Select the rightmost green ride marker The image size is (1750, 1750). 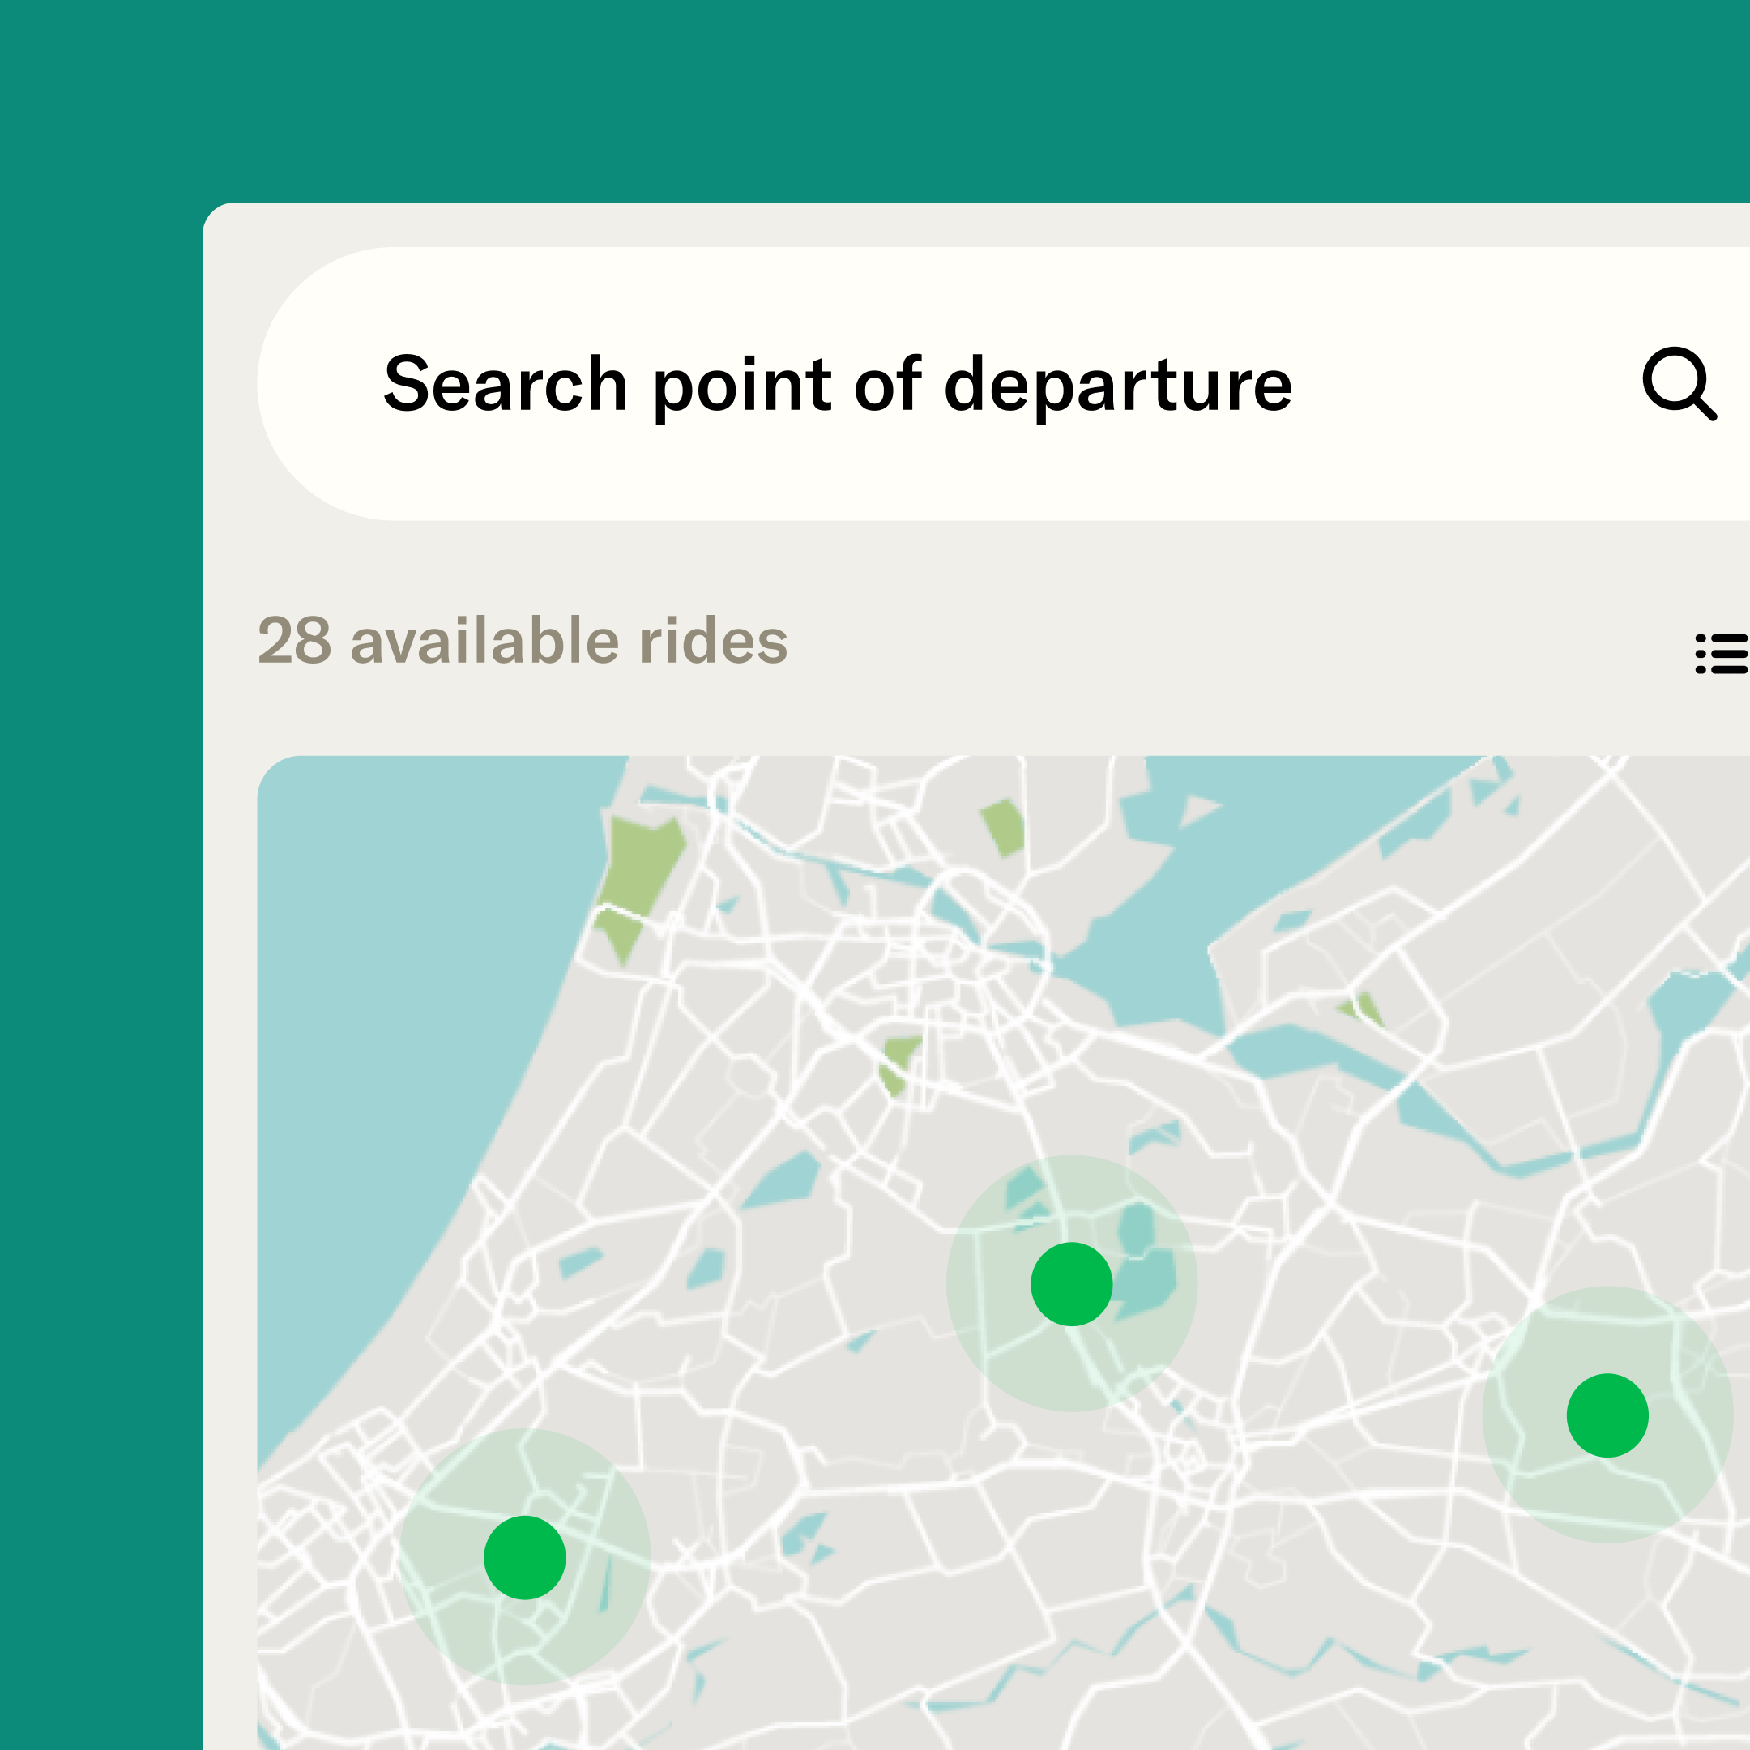pos(1607,1415)
